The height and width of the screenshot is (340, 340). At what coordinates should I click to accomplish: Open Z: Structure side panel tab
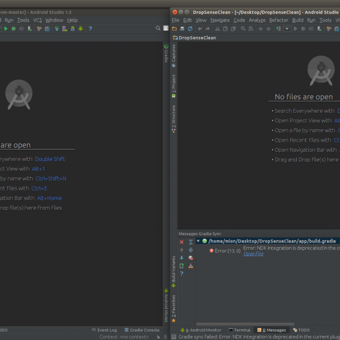tap(174, 119)
